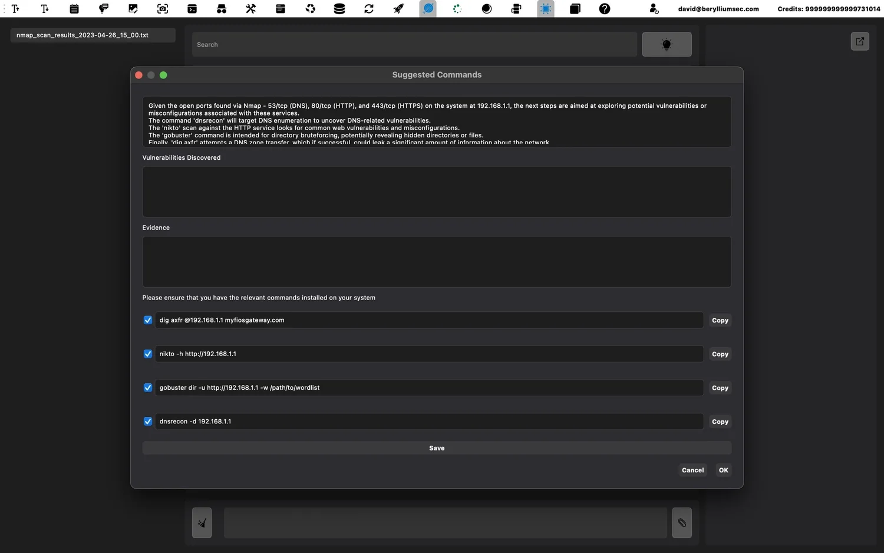Image resolution: width=884 pixels, height=553 pixels.
Task: Save the suggested commands
Action: tap(436, 447)
